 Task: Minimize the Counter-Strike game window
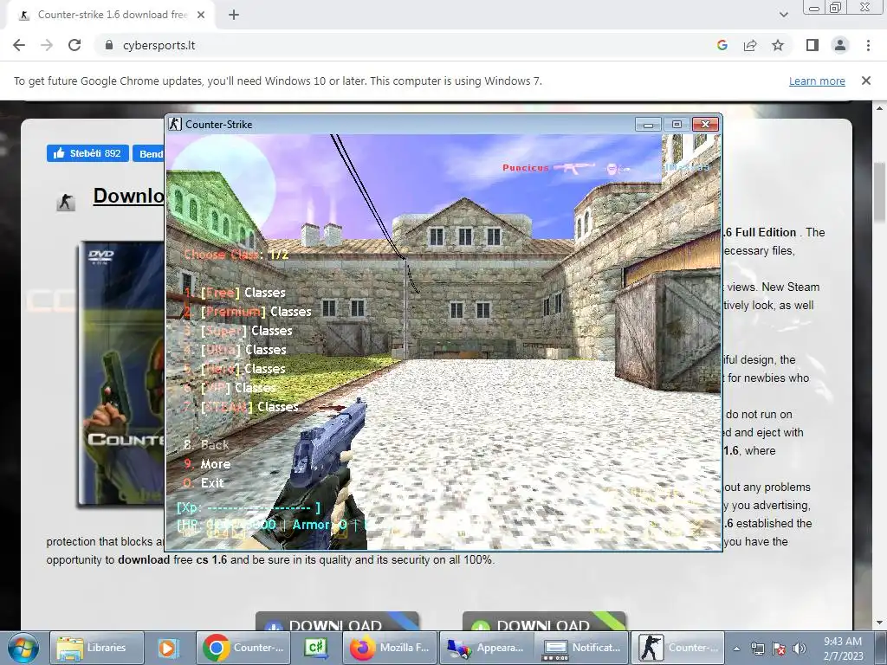click(x=648, y=125)
